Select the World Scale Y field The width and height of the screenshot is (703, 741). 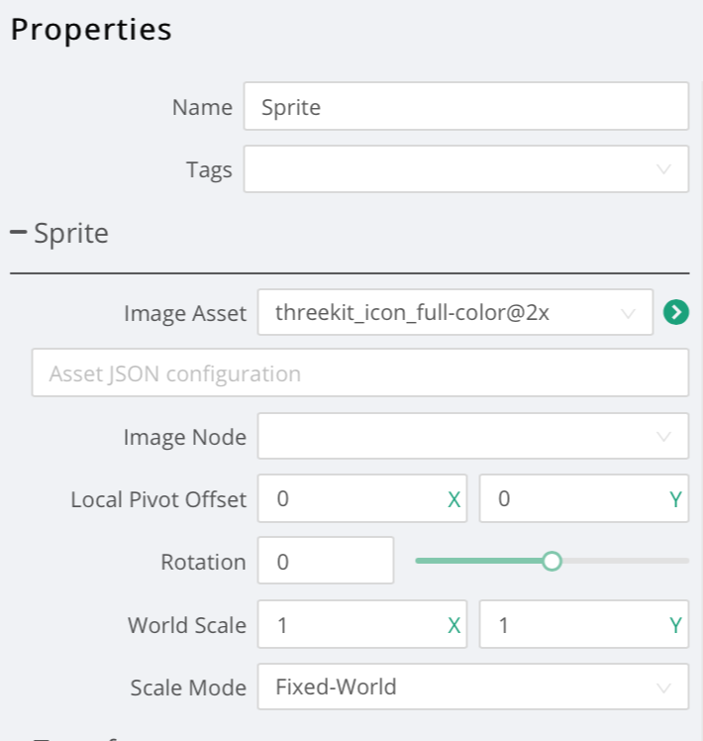(572, 625)
